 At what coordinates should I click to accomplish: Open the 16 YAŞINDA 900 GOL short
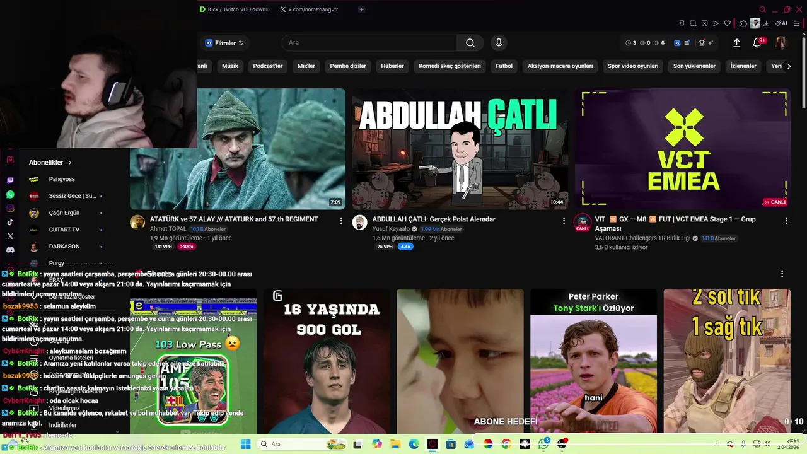pos(327,361)
